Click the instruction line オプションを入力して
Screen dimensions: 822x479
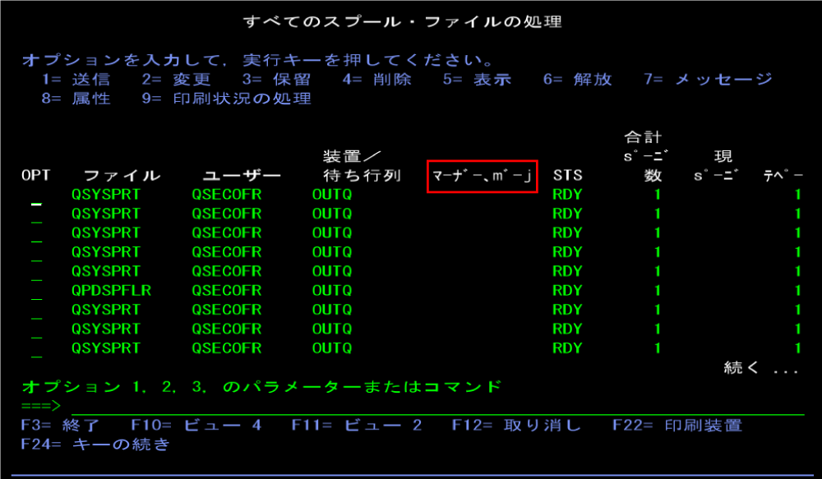[x=256, y=60]
